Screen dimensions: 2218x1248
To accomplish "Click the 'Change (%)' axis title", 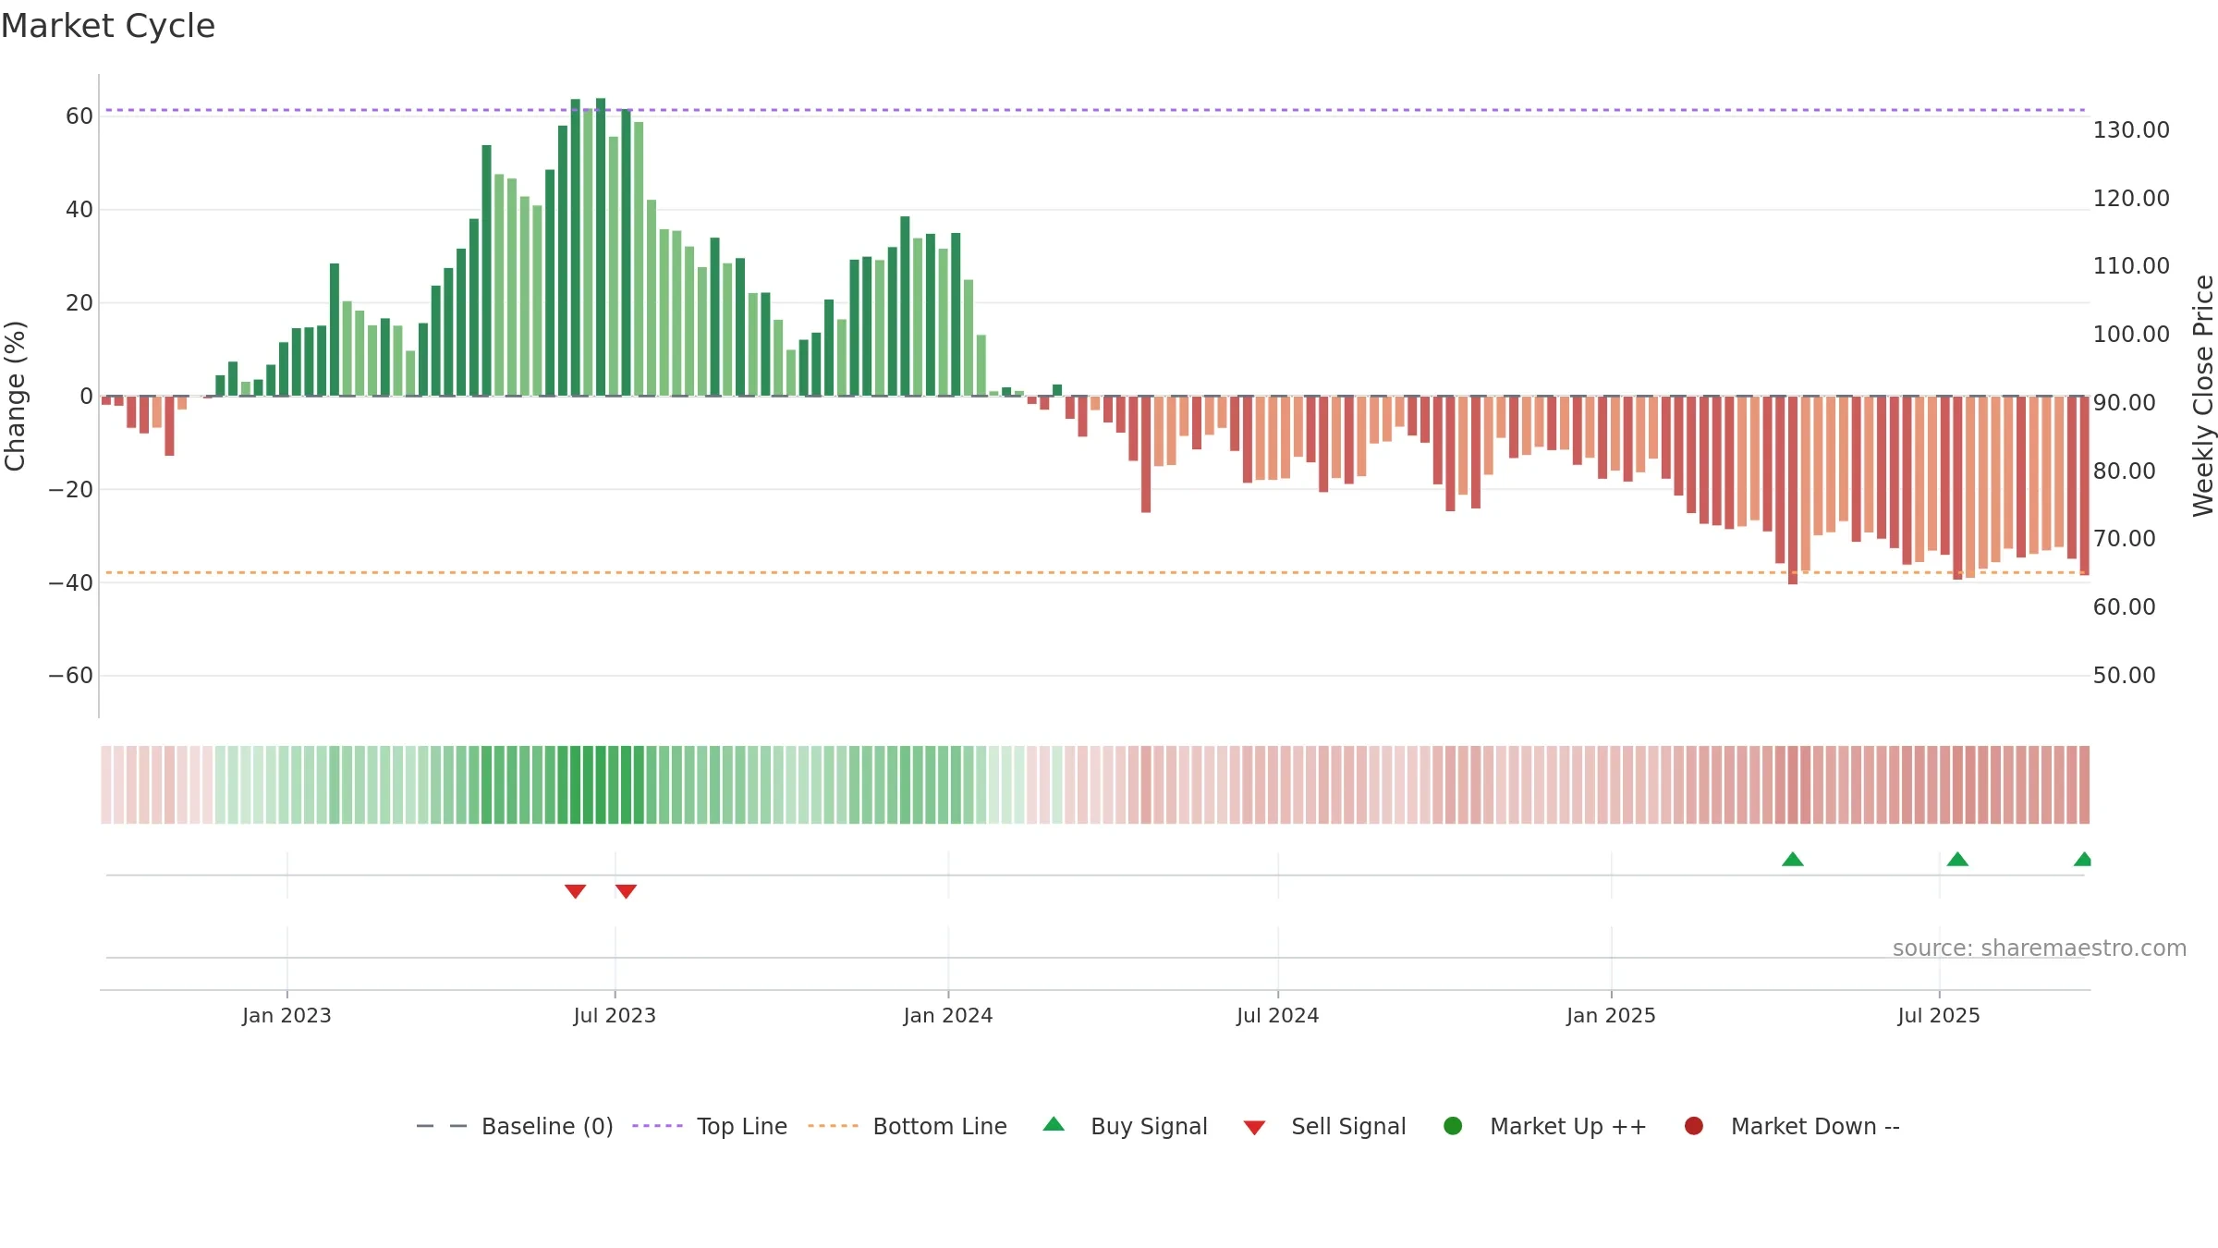I will click(x=15, y=396).
